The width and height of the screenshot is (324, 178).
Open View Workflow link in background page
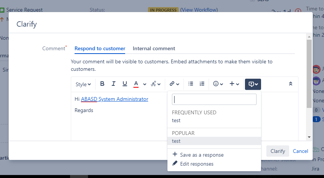(199, 10)
